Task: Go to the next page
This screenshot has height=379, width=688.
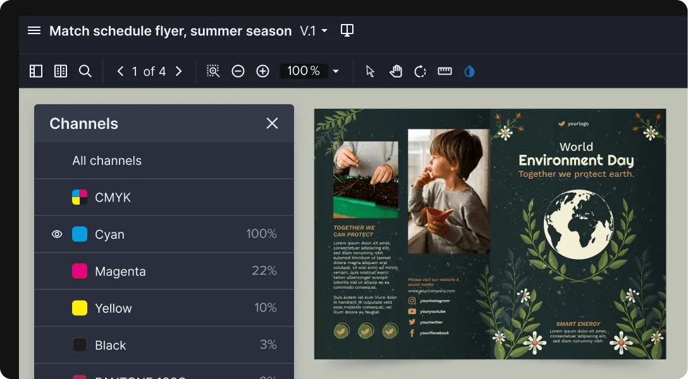Action: [x=179, y=71]
